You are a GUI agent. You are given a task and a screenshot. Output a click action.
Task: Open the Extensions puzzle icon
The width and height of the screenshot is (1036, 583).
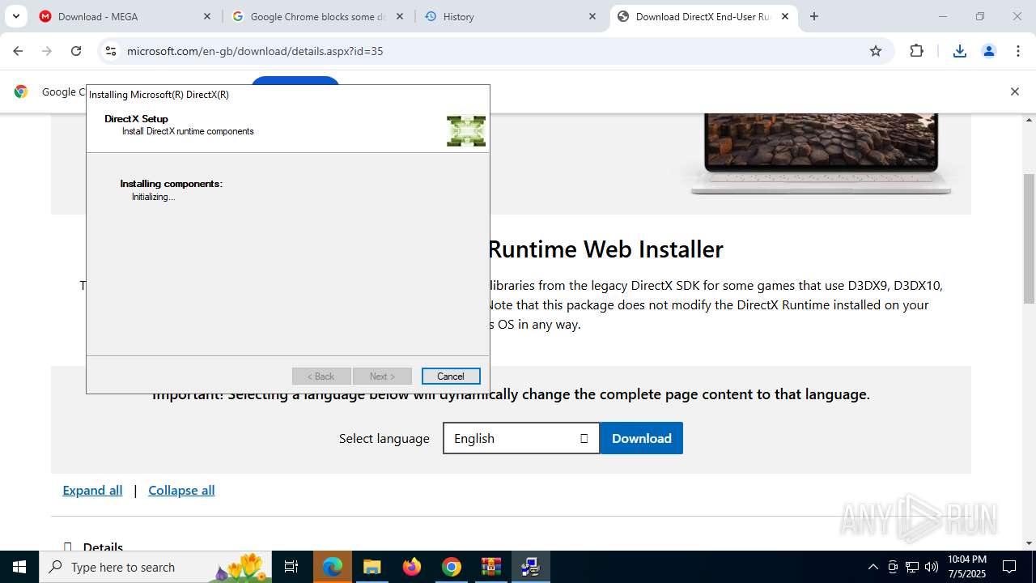(x=916, y=51)
